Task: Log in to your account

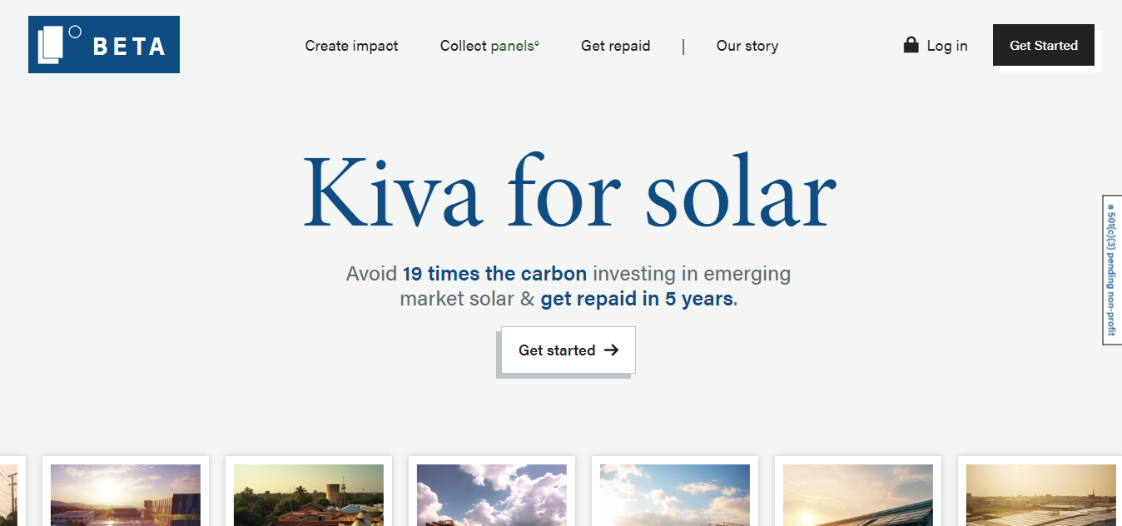Action: (947, 46)
